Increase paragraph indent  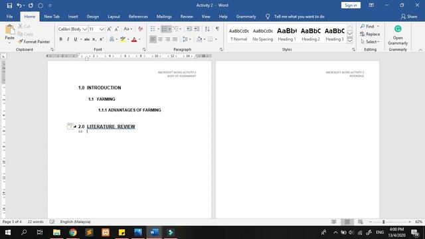point(197,29)
